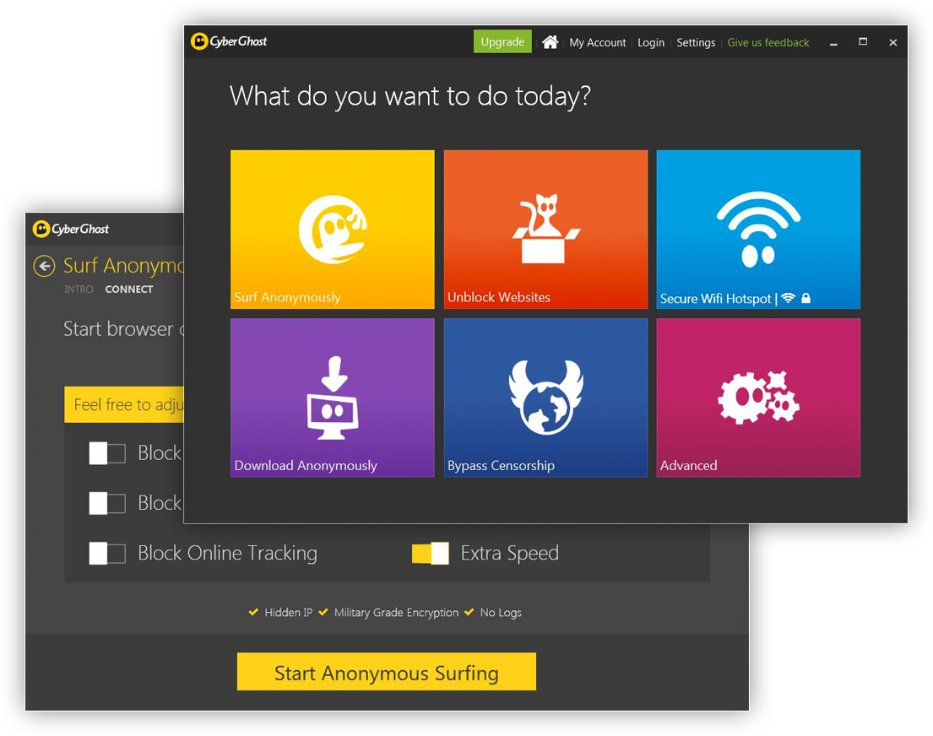Click the Feel free to adjust banner
This screenshot has height=736, width=933.
[x=124, y=404]
